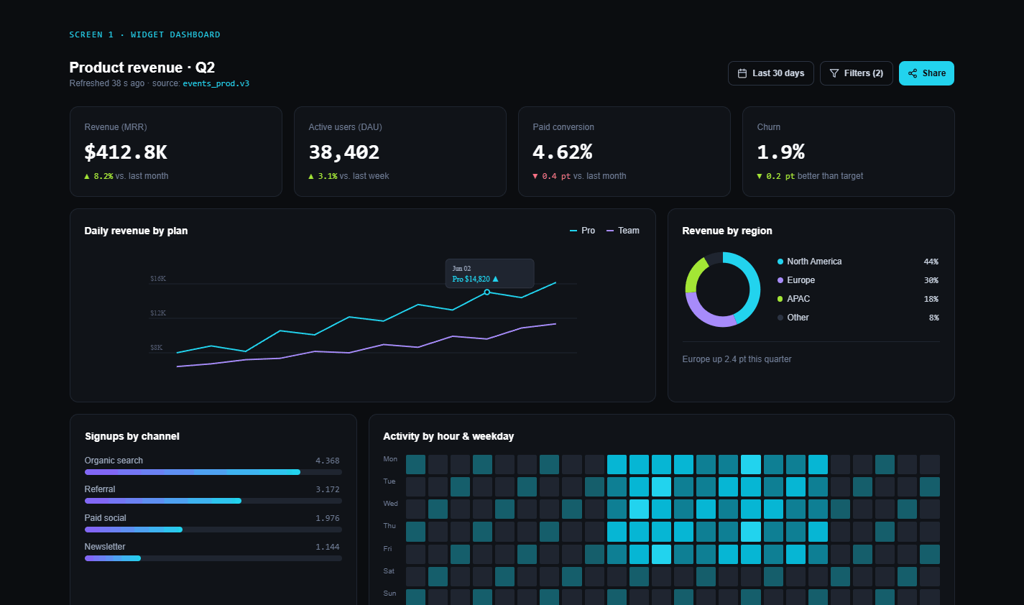Click the share icon in Share button

point(913,73)
